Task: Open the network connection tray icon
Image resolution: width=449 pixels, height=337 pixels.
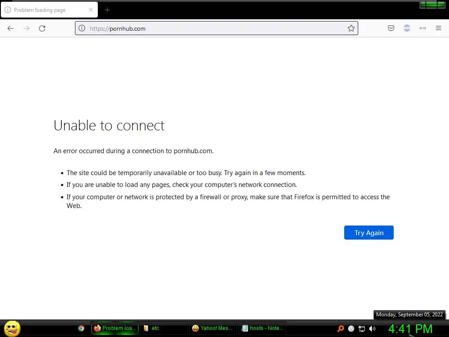Action: point(362,329)
